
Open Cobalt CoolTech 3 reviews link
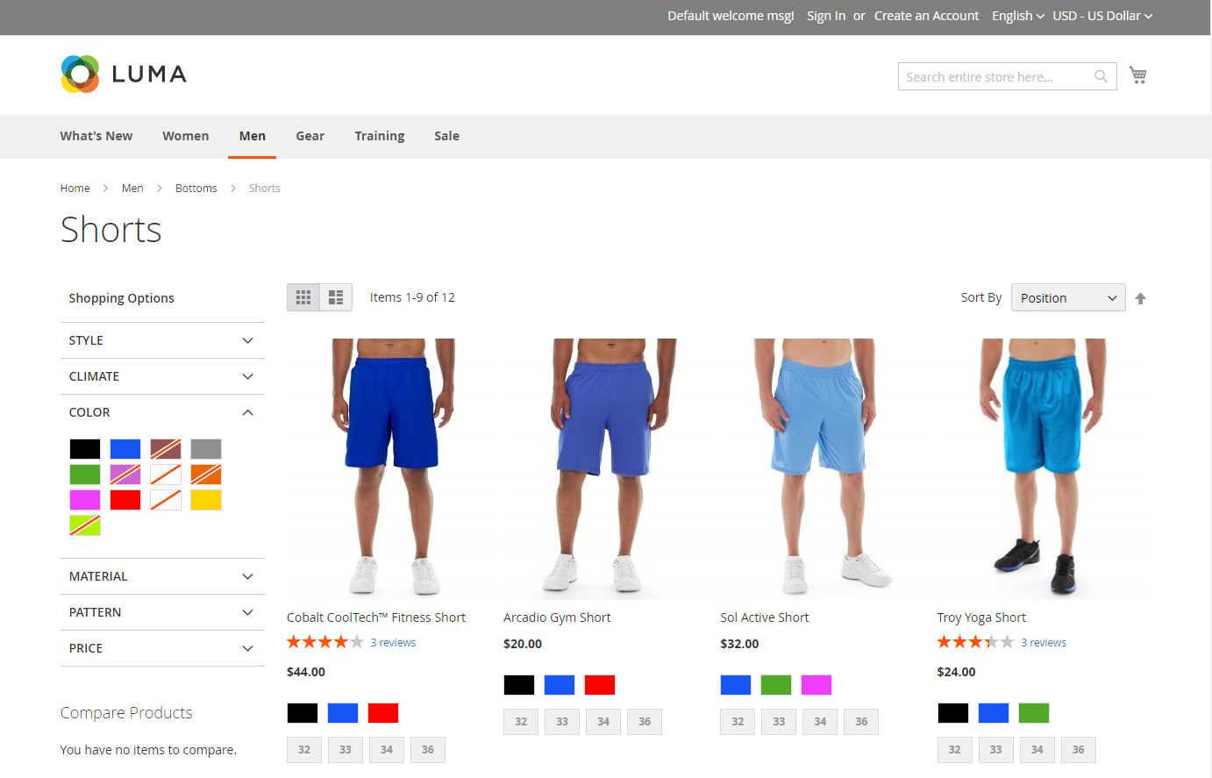(x=393, y=643)
